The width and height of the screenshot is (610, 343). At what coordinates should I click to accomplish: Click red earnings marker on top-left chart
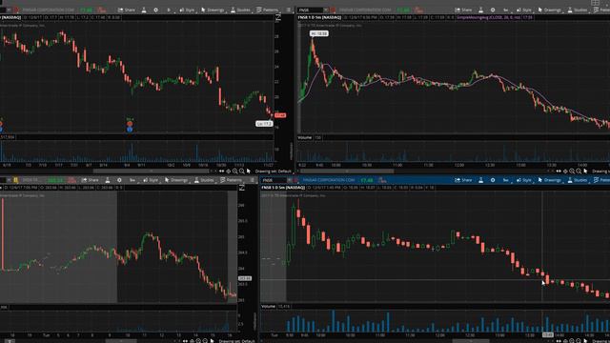[x=130, y=124]
